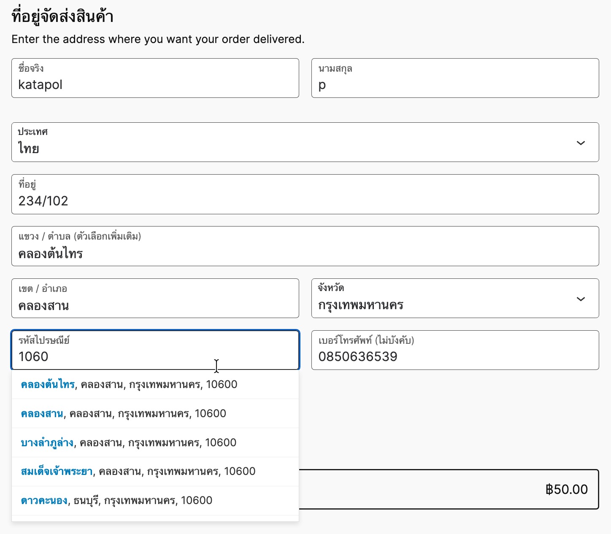Click the chevron icon in the ประเทศ field
Viewport: 611px width, 534px height.
point(581,143)
